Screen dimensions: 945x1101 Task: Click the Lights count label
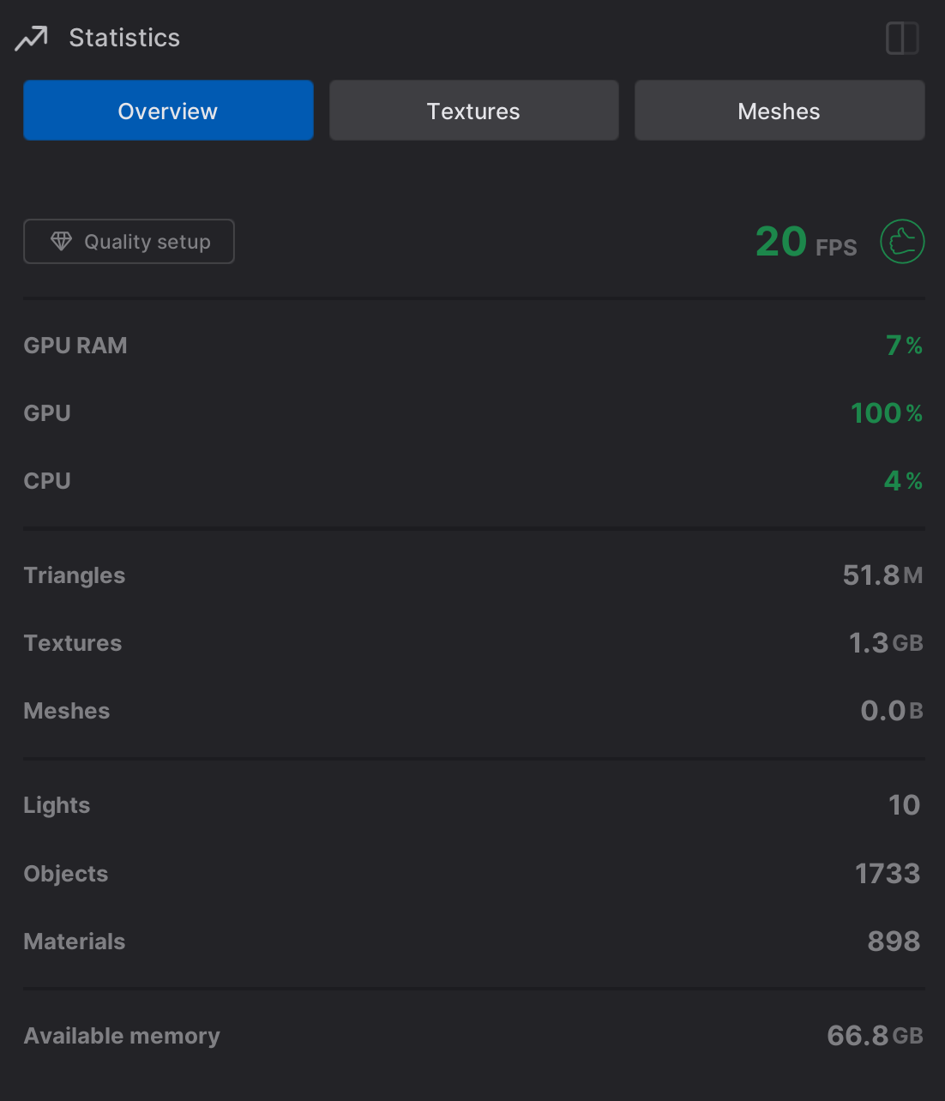point(57,805)
